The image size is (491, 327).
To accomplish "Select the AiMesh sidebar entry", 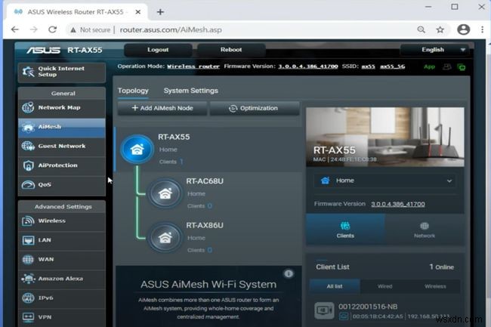I will (x=62, y=127).
